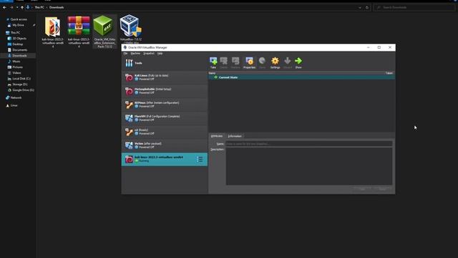
Task: Click the snapshot Name input field
Action: point(309,143)
